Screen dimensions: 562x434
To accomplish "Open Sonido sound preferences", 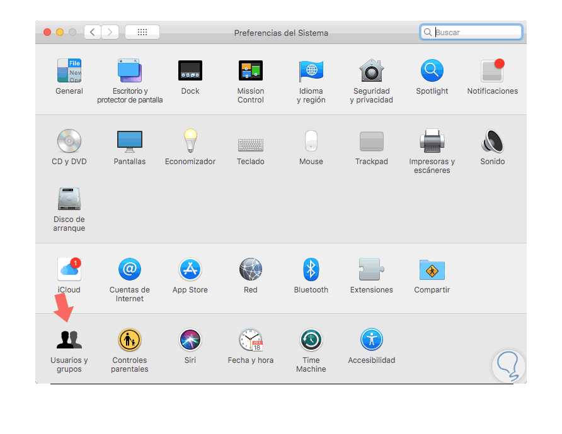I will pyautogui.click(x=493, y=141).
